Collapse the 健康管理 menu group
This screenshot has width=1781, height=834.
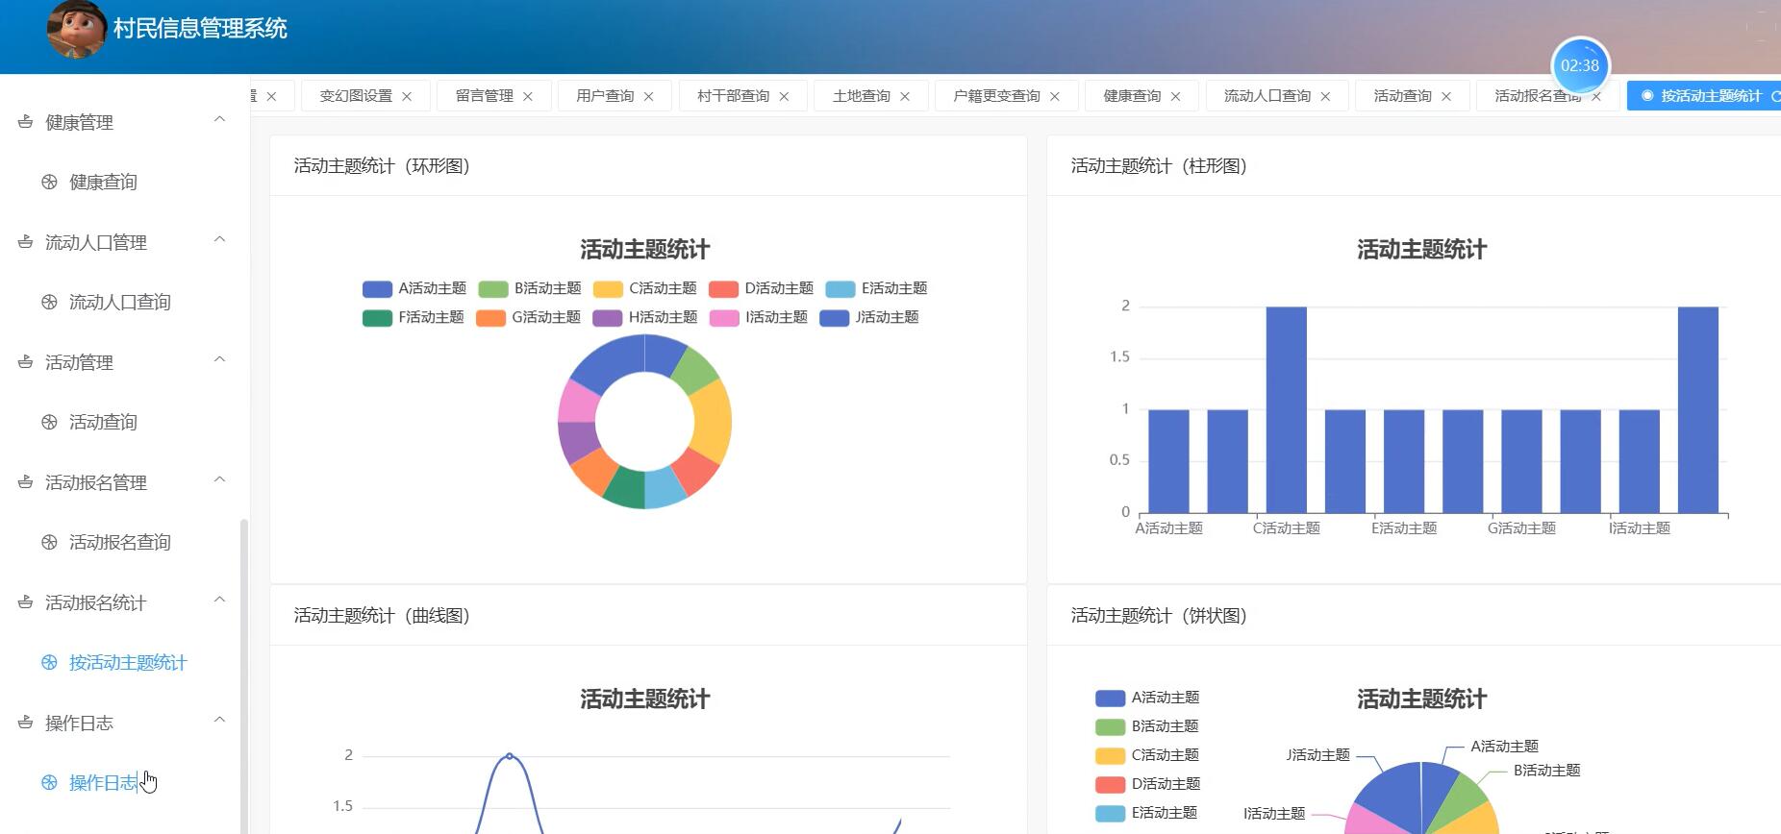coord(219,119)
